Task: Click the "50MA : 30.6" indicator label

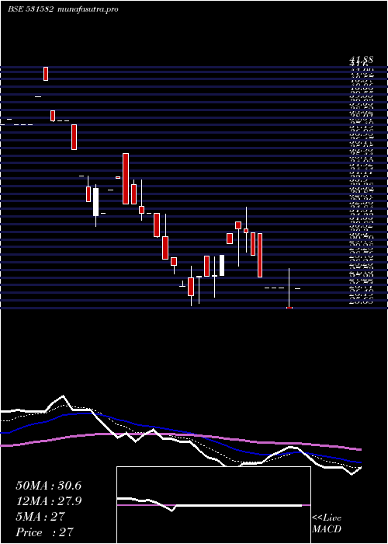Action: [48, 486]
